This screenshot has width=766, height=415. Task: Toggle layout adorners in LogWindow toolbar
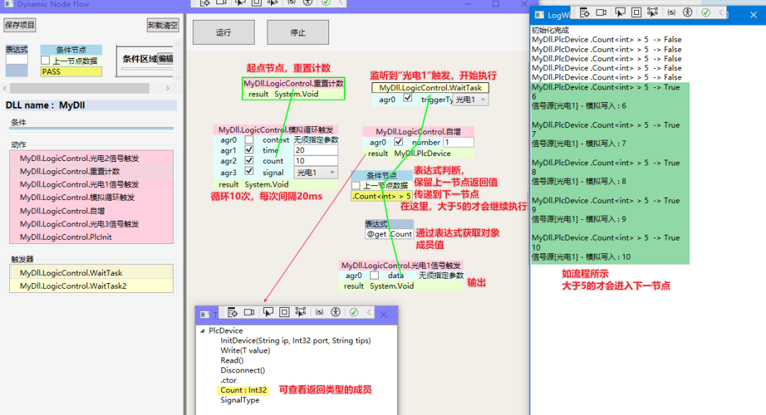click(636, 13)
